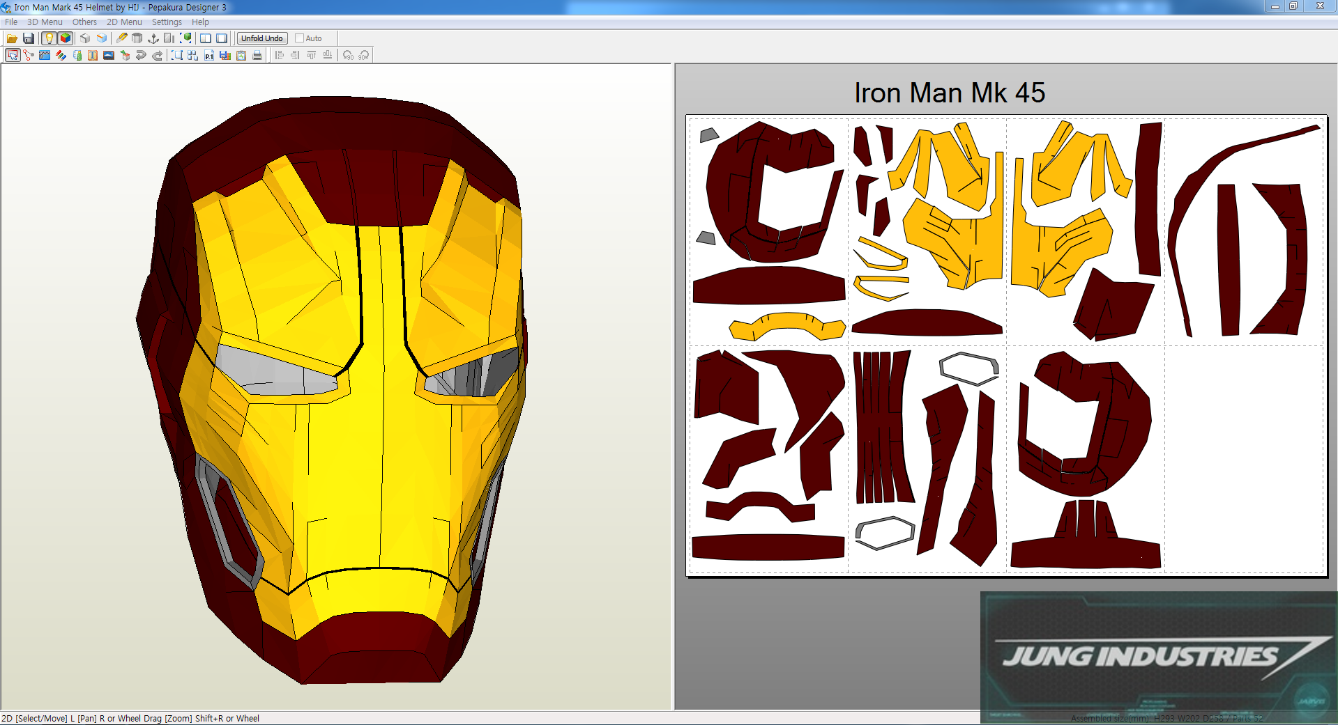The width and height of the screenshot is (1338, 725).
Task: Redo the action with the forward arrow
Action: click(x=157, y=55)
